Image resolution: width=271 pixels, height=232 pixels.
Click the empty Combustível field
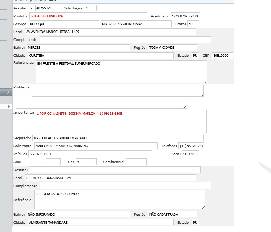[136, 162]
